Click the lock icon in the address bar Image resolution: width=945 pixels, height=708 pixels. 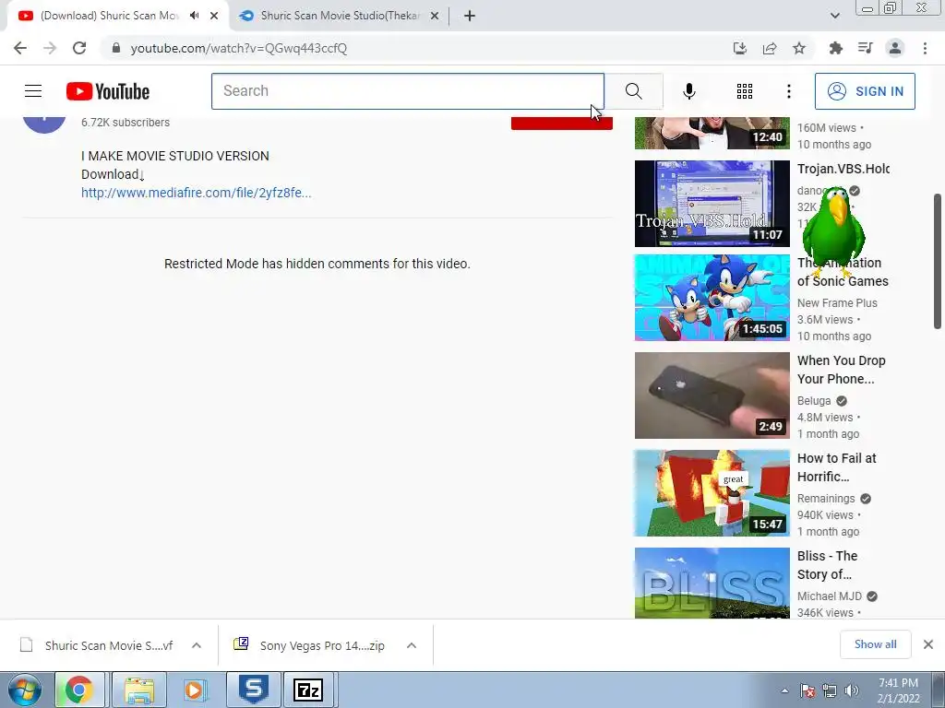coord(116,48)
